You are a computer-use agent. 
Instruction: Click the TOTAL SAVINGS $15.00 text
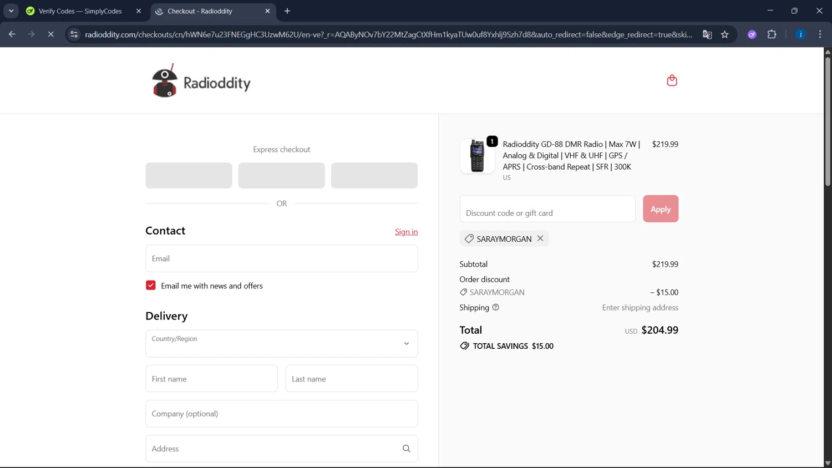point(513,346)
